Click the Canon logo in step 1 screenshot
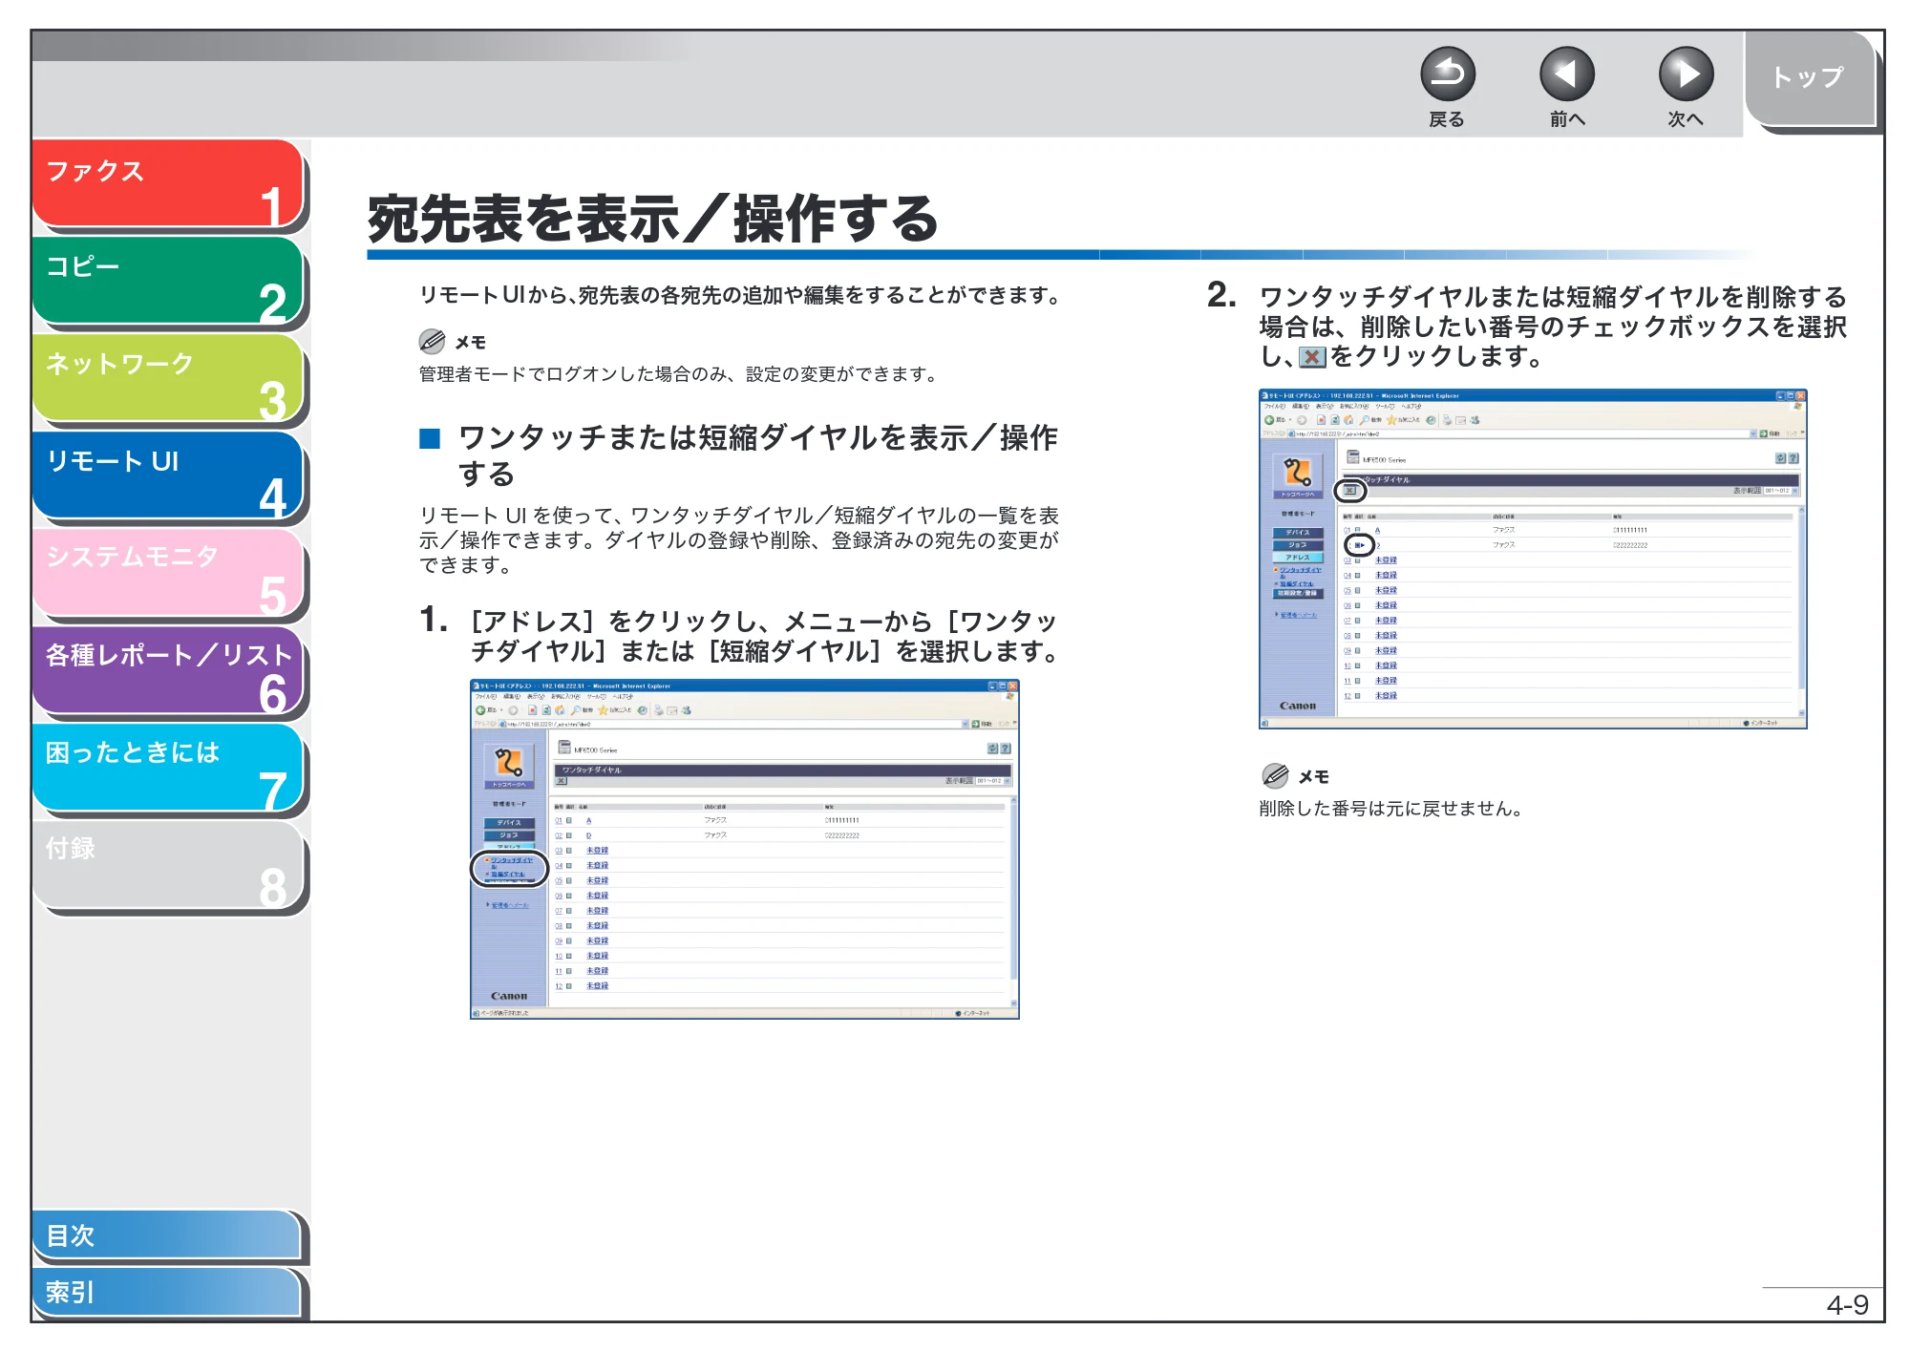The height and width of the screenshot is (1351, 1910). pyautogui.click(x=509, y=996)
